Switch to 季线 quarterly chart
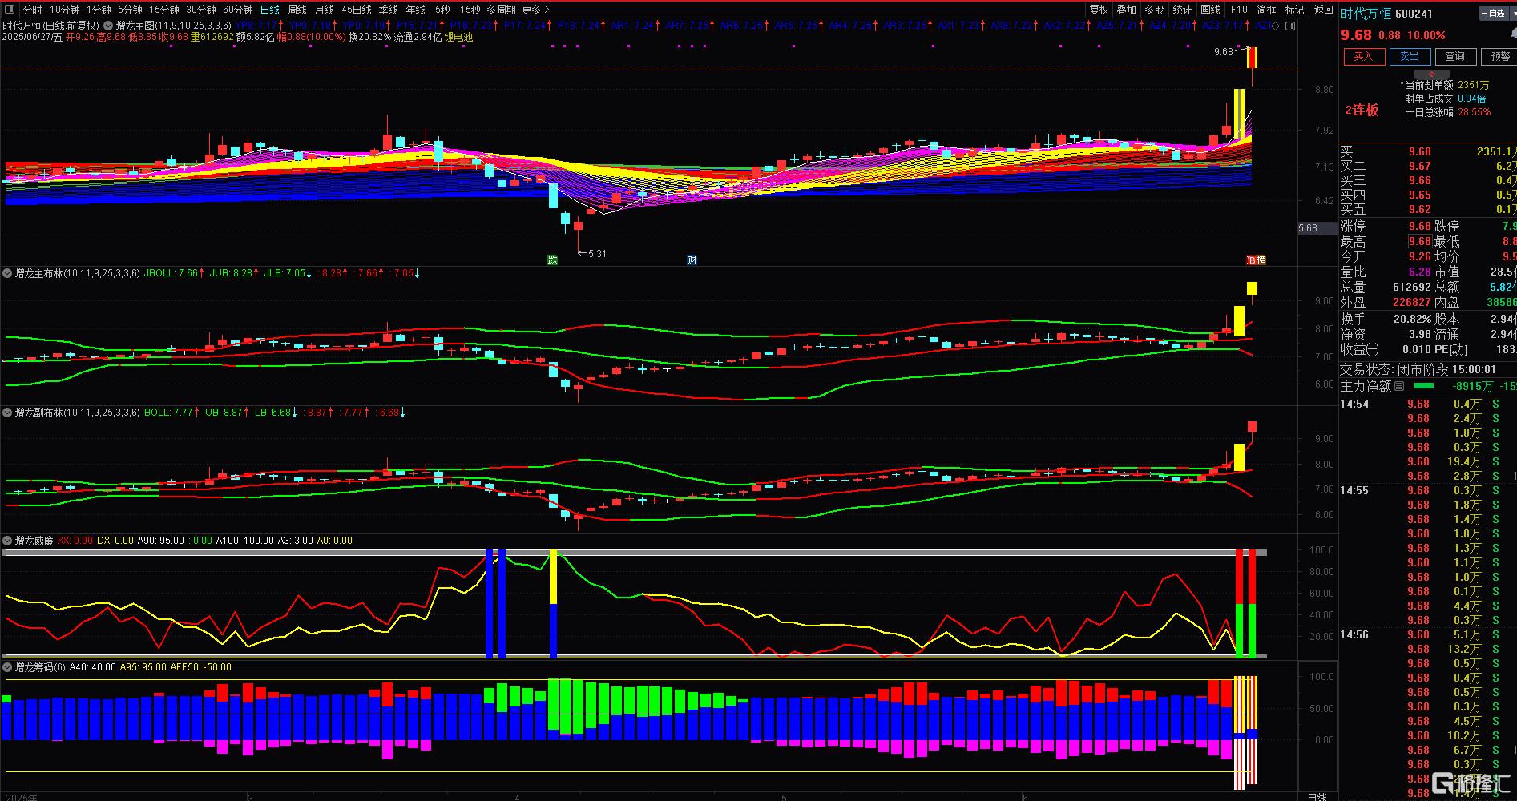1517x801 pixels. (x=389, y=10)
